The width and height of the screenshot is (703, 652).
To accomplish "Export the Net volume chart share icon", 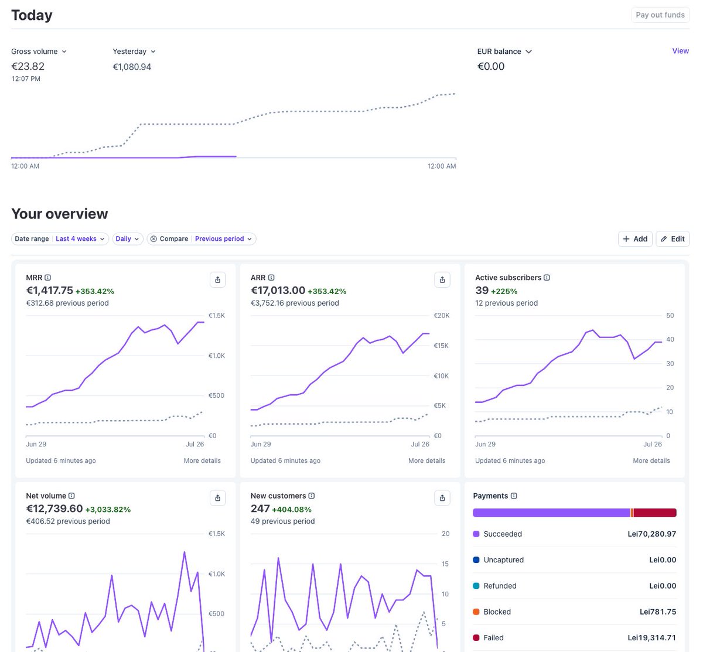I will 218,498.
